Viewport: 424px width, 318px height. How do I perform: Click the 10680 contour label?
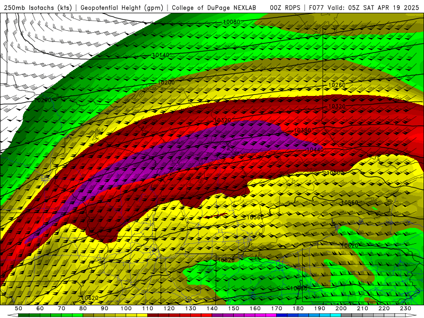[299, 288]
